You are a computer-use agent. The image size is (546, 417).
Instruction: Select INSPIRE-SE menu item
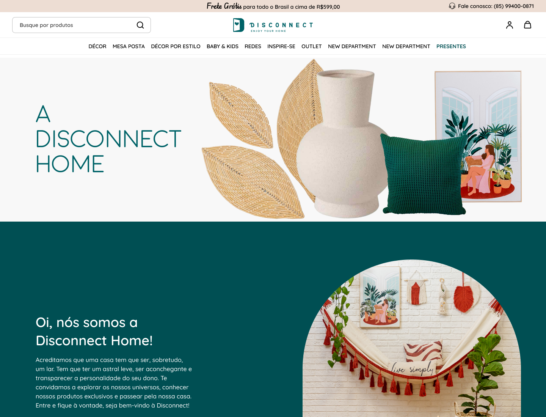[281, 46]
